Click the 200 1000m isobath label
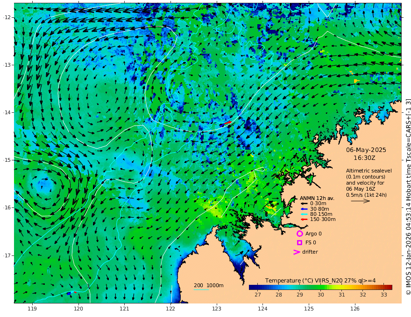Viewport: 411px width, 317px height. (x=209, y=285)
